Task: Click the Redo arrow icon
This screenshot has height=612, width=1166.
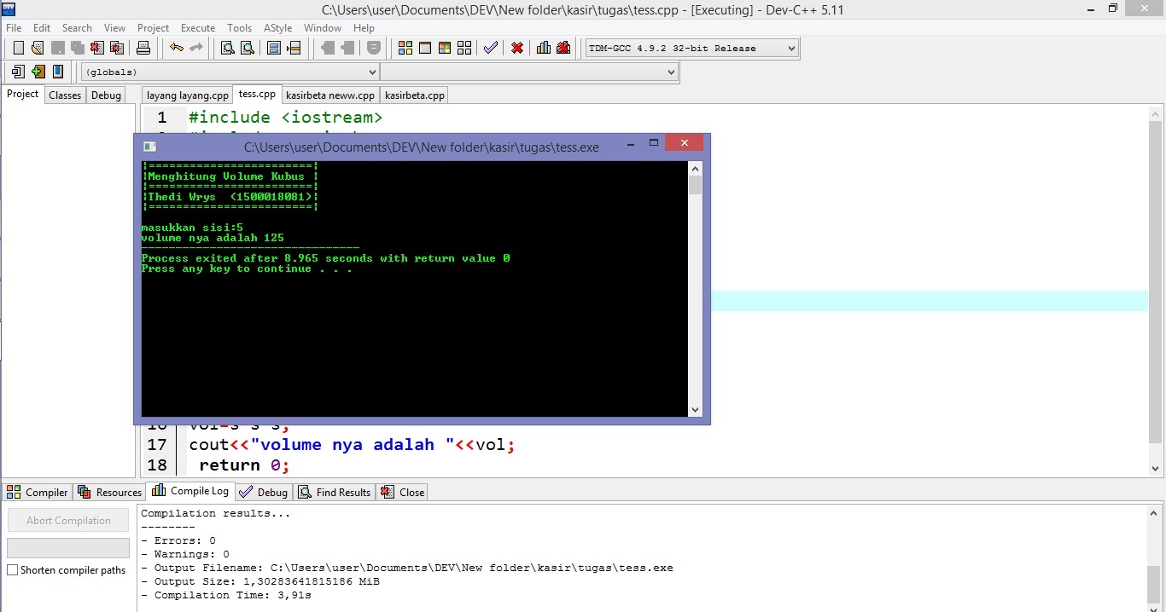Action: click(196, 48)
